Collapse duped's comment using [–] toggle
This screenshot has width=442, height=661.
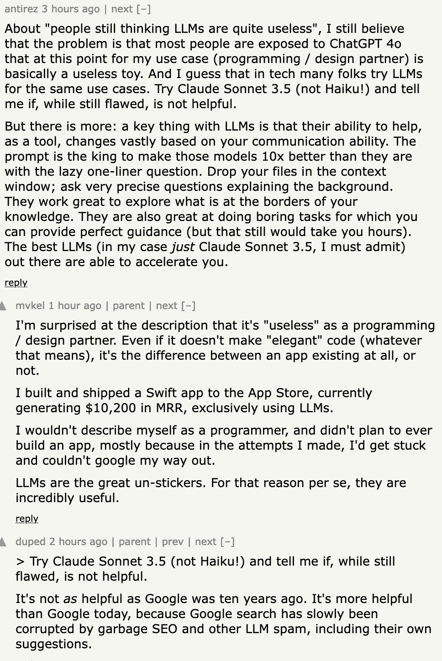click(x=227, y=542)
